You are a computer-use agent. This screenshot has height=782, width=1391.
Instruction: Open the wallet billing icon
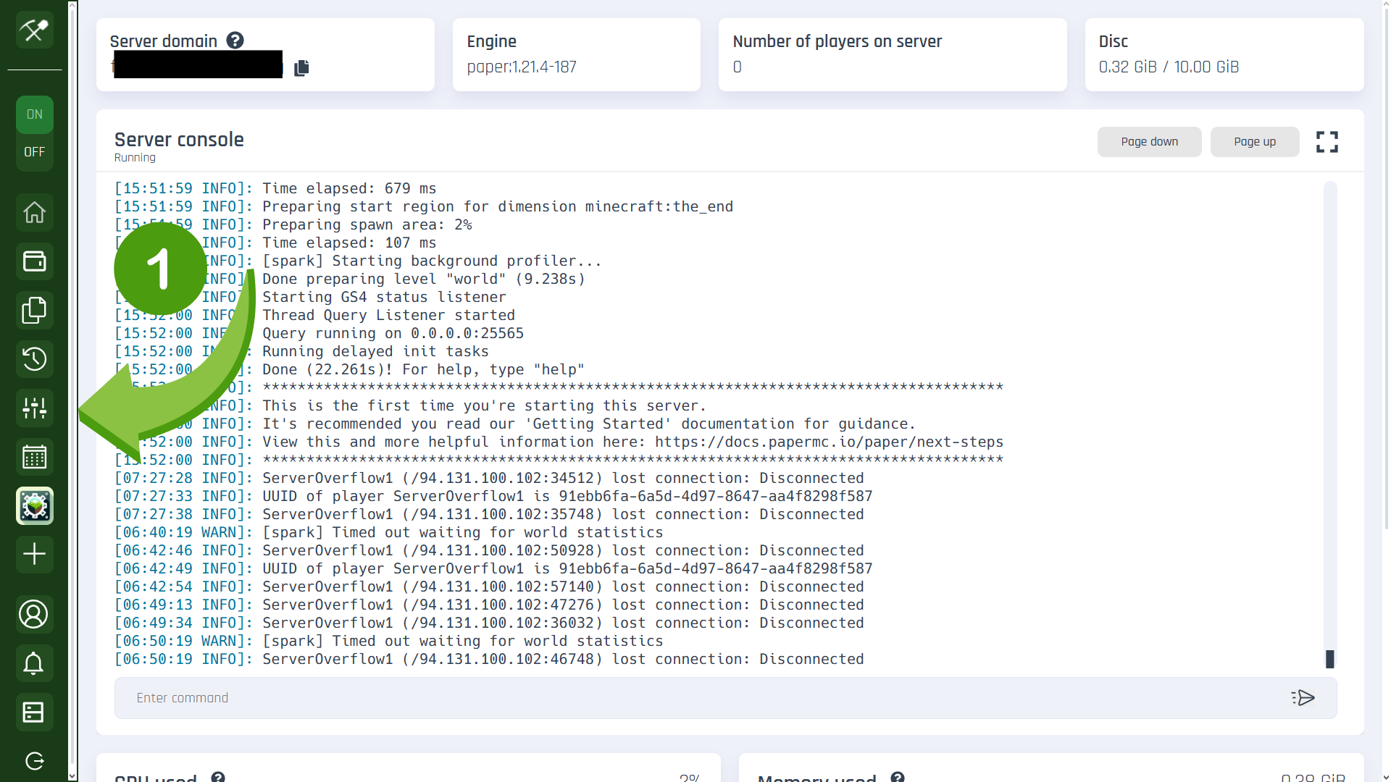click(x=34, y=261)
